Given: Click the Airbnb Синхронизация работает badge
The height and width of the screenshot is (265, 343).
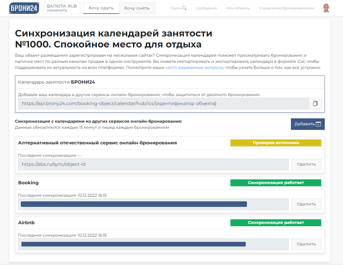Looking at the screenshot, I should (x=276, y=222).
